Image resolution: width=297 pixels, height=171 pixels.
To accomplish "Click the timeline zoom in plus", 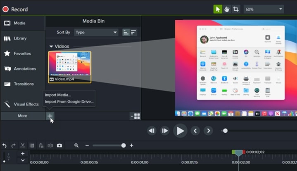I will pos(131,145).
